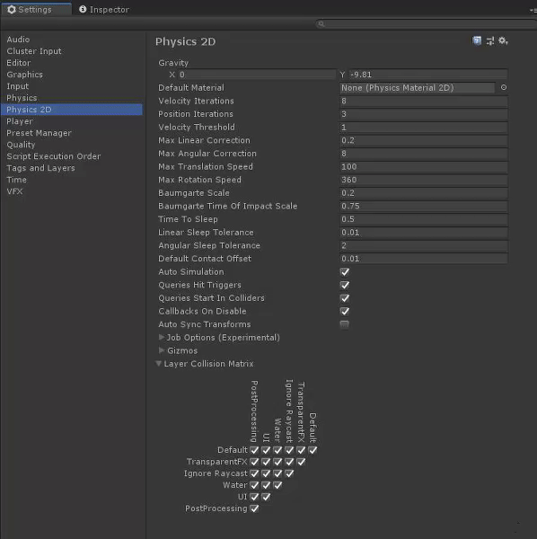Open the Player settings category

click(20, 121)
